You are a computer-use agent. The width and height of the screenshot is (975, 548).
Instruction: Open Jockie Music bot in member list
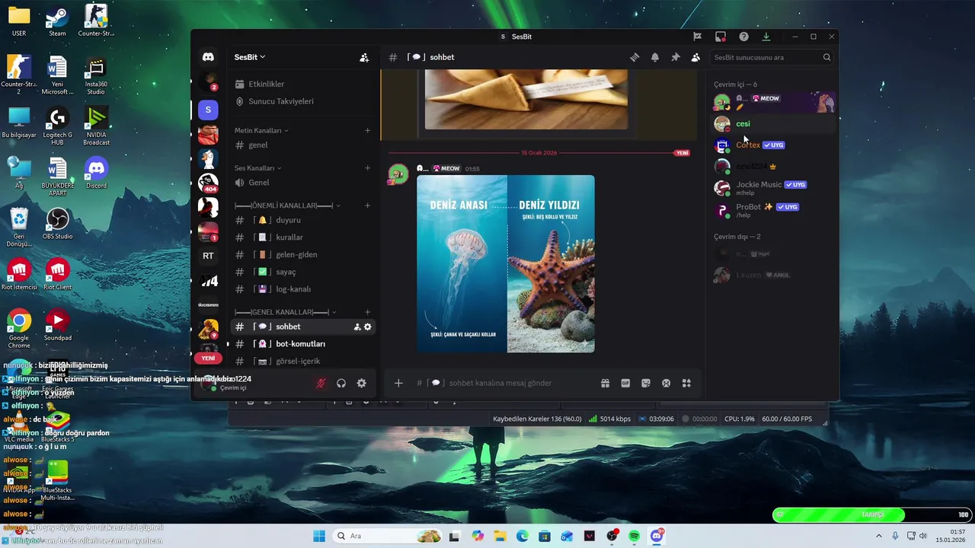point(772,188)
